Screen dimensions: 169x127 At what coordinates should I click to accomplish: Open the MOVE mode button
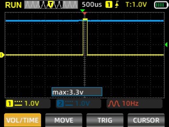coord(64,120)
